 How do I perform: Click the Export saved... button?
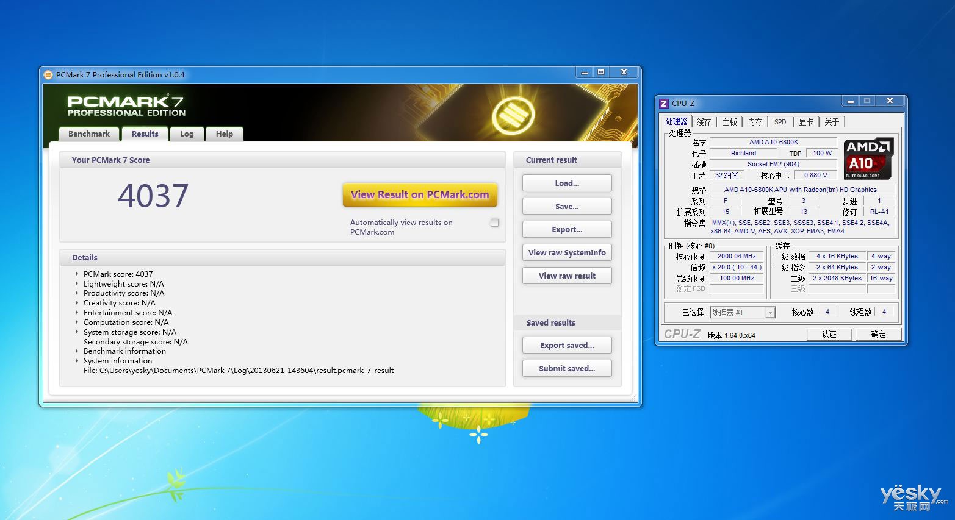click(567, 345)
